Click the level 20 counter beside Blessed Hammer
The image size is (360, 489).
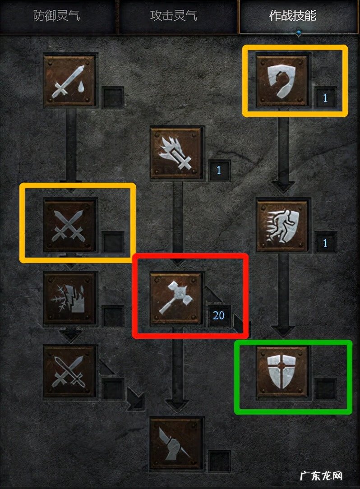coord(219,315)
